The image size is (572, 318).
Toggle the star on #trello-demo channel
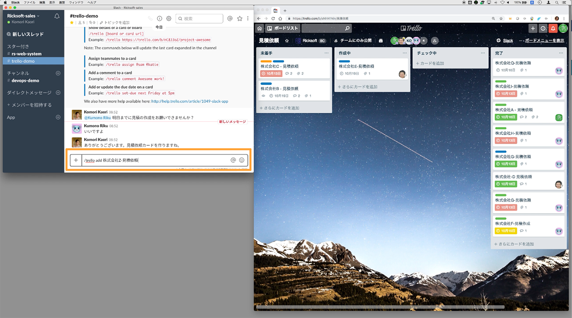tap(72, 22)
